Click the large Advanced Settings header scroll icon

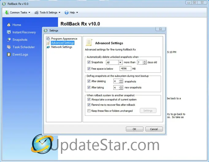(89, 42)
